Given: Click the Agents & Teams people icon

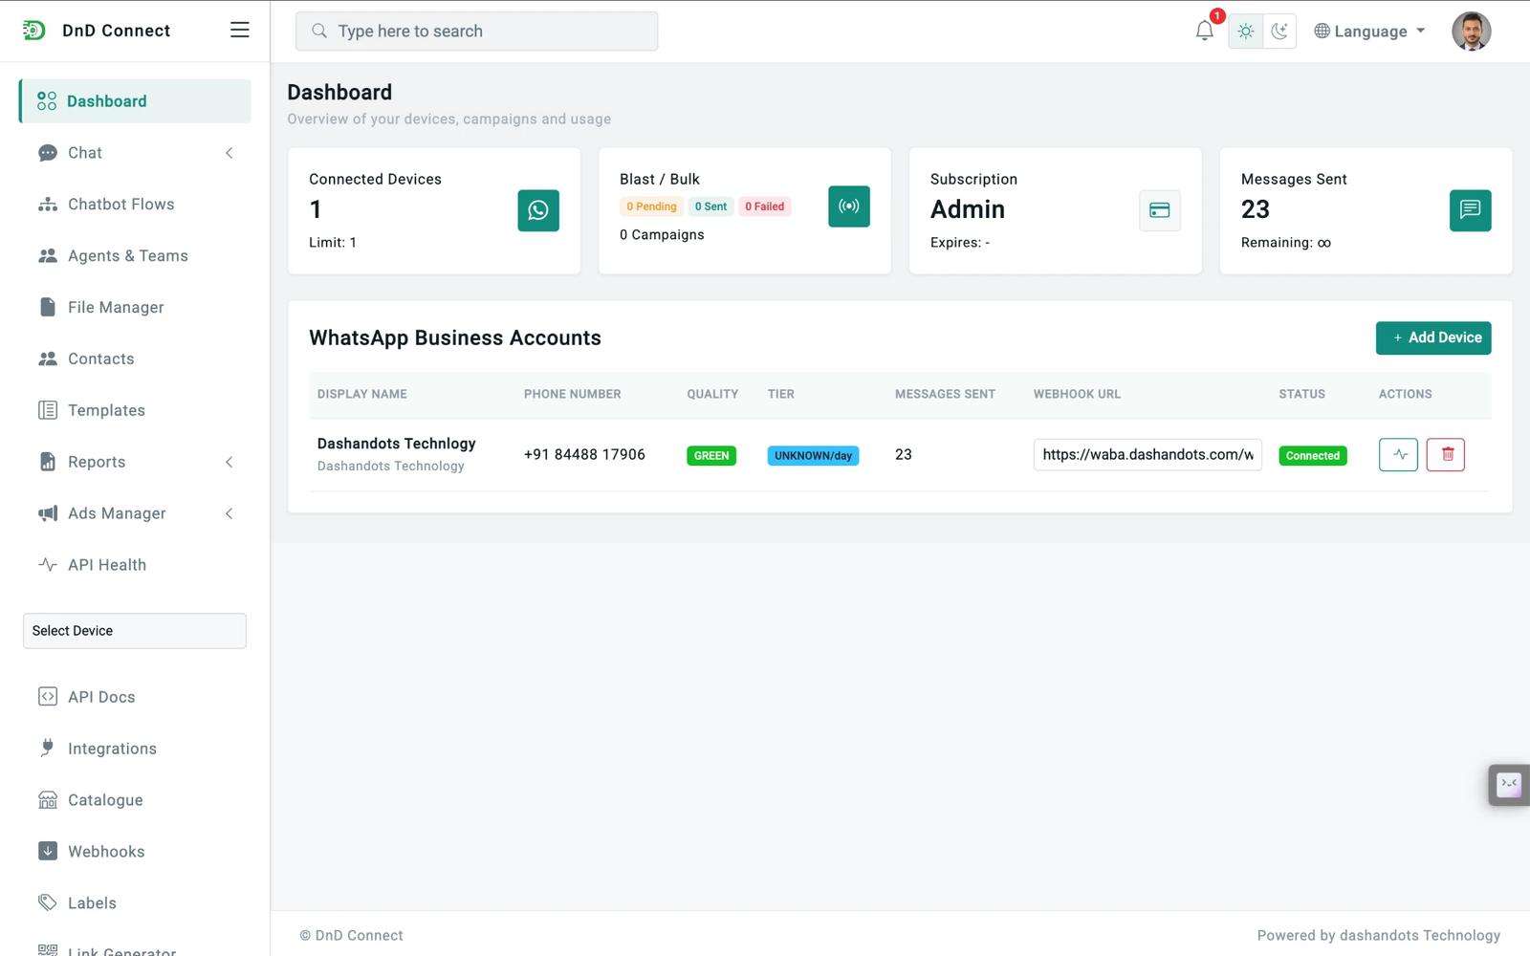Looking at the screenshot, I should coord(48,256).
